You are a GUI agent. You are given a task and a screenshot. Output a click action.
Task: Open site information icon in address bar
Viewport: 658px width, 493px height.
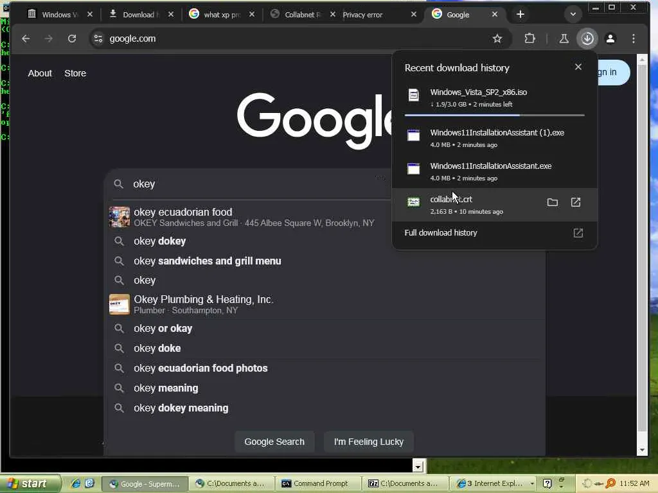click(98, 39)
